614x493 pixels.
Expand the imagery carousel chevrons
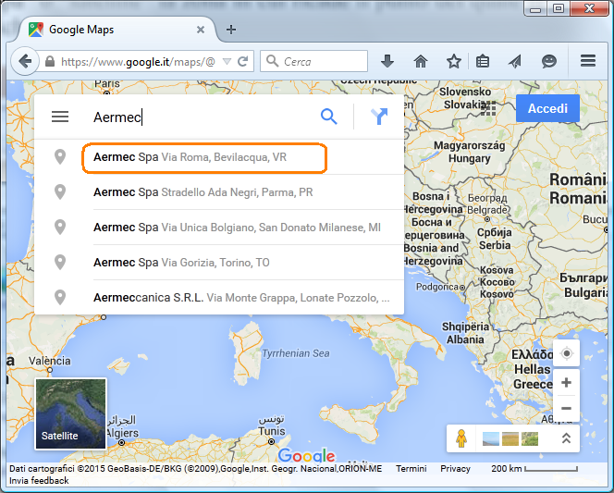[566, 438]
